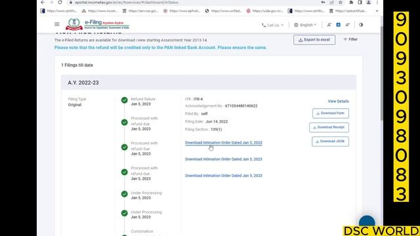Open the incom bookmark in bookmarks bar
Viewport: 420px width, 236px height.
(100, 11)
